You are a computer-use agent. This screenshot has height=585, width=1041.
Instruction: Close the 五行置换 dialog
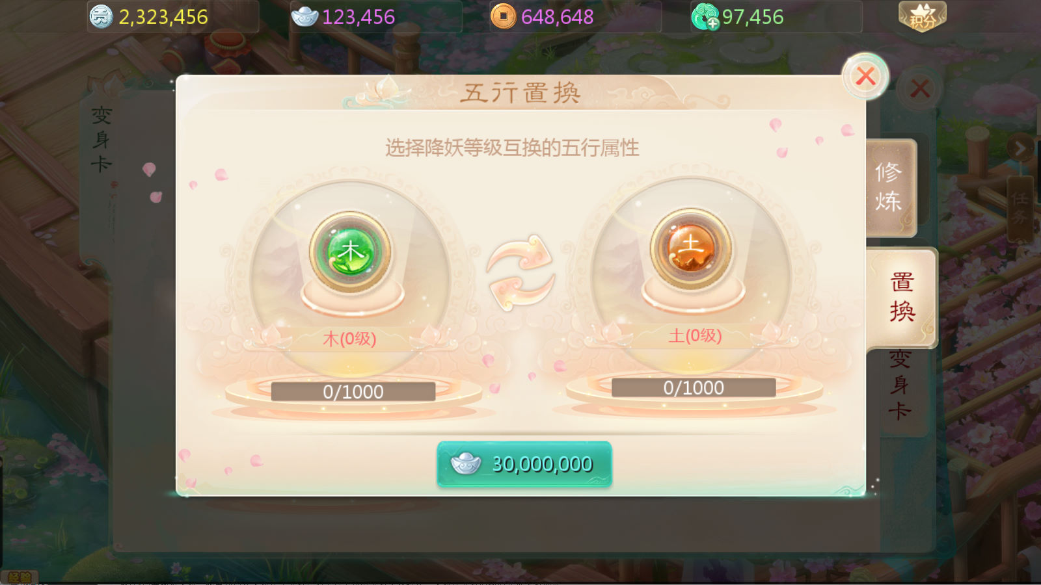point(865,77)
